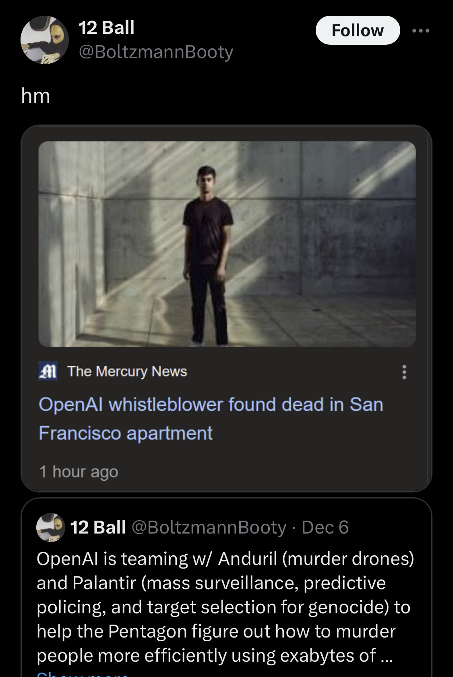Tap the blank area right of the hm text
Viewport: 453px width, 677px height.
coord(242,96)
